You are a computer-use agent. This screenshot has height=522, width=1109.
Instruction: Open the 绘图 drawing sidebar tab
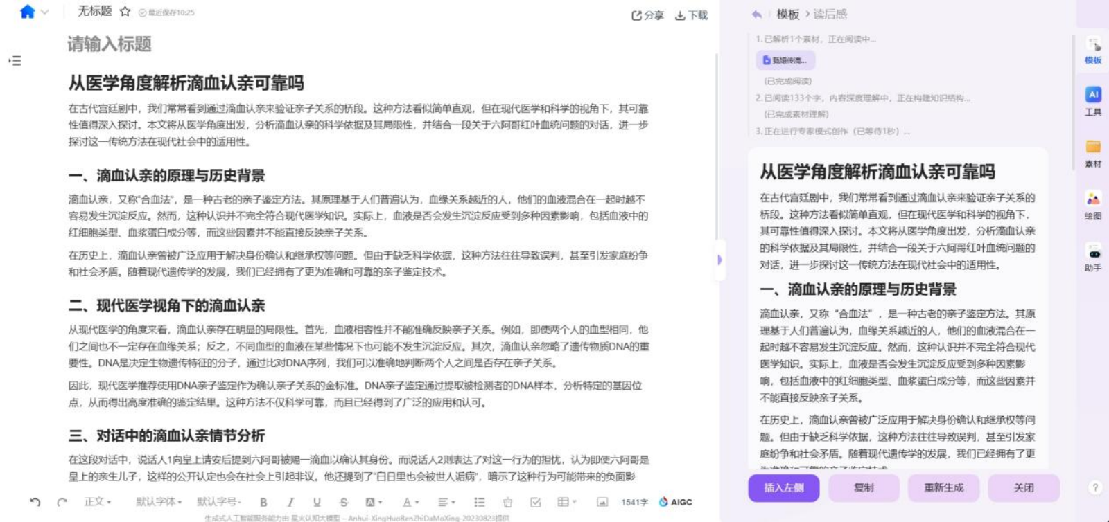click(1093, 206)
